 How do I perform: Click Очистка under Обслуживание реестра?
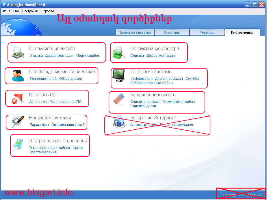click(137, 56)
